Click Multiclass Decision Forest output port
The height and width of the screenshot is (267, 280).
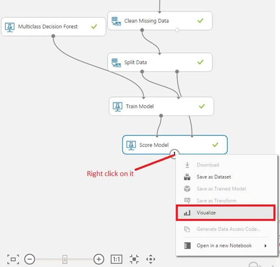(53, 36)
